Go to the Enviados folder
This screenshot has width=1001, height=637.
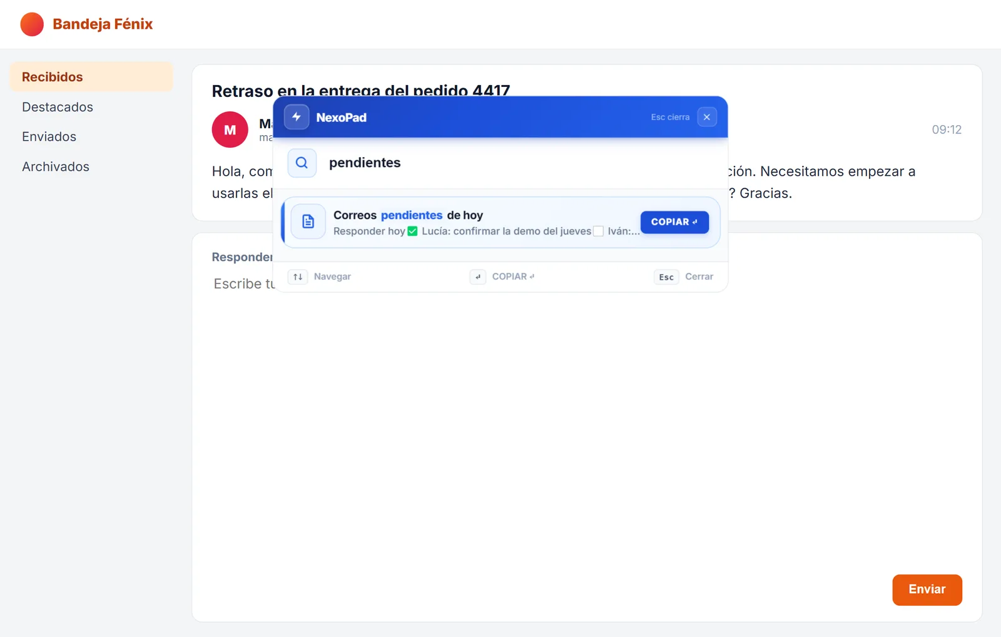91,136
